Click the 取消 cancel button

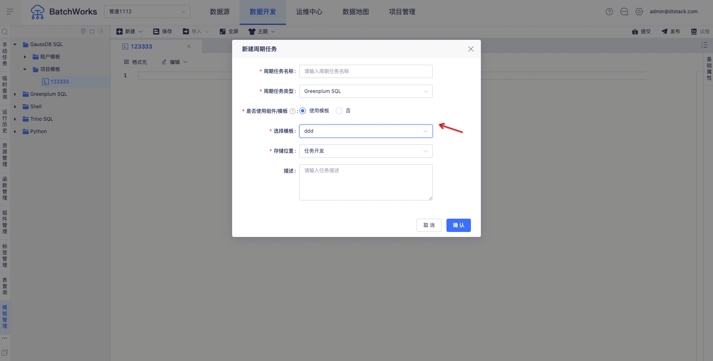coord(429,225)
